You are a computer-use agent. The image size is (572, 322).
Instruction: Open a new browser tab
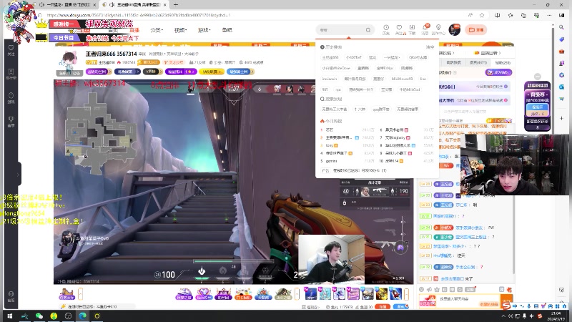(x=175, y=5)
